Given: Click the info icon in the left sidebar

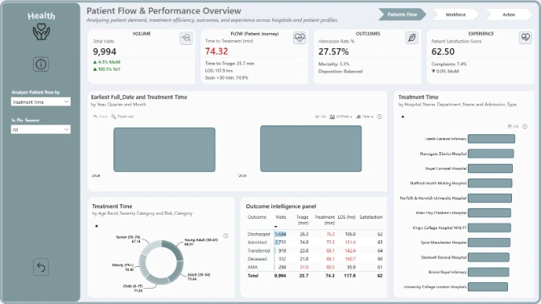Looking at the screenshot, I should (x=41, y=64).
